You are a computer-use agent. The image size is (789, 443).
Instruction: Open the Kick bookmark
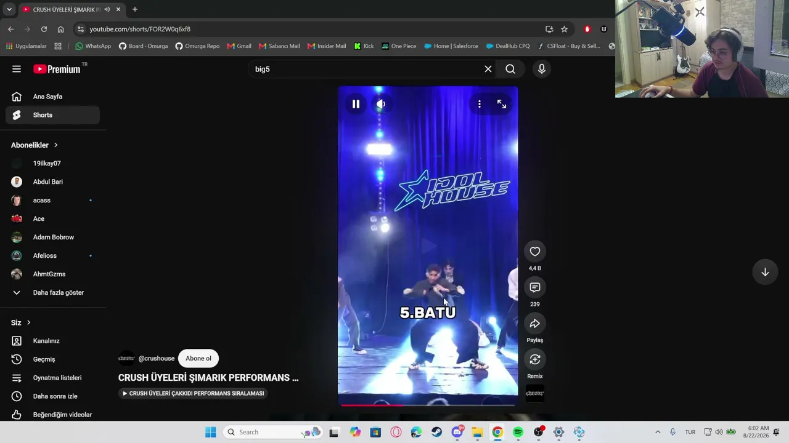[364, 46]
